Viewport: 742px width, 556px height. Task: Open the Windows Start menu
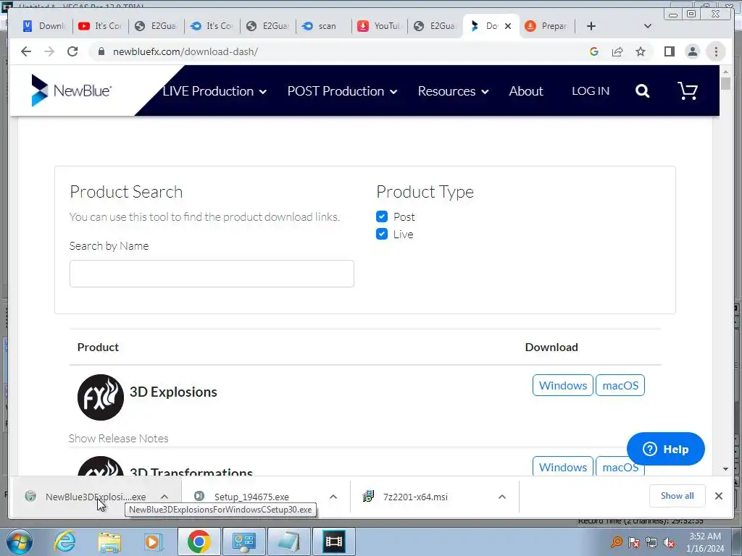[20, 542]
